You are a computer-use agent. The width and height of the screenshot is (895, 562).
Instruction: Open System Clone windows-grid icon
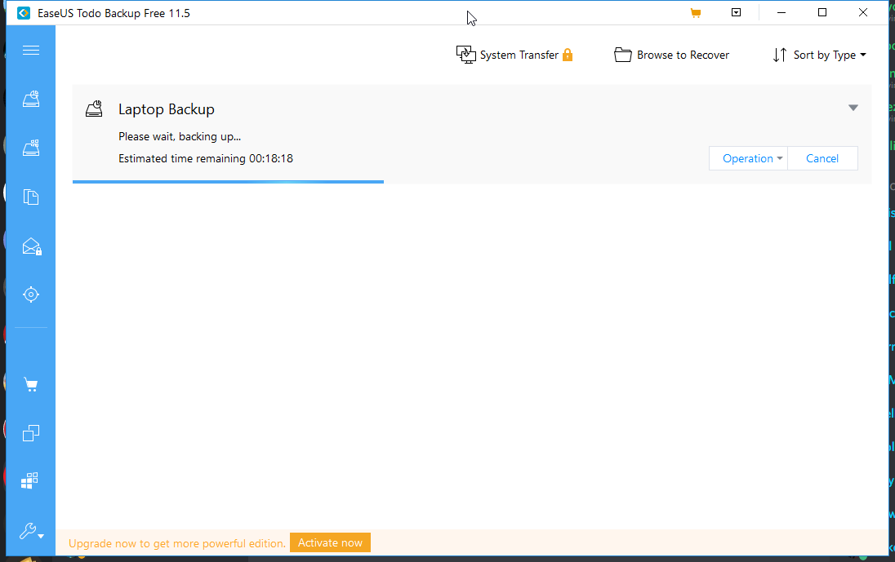coord(29,480)
